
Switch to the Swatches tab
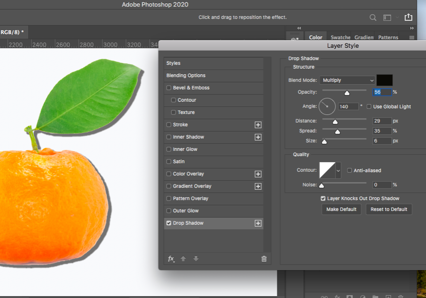pos(340,37)
